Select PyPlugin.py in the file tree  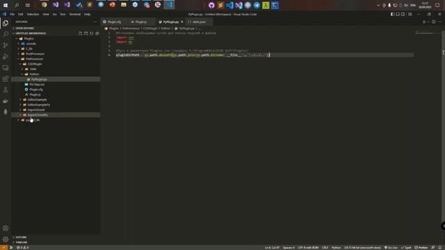click(x=56, y=79)
